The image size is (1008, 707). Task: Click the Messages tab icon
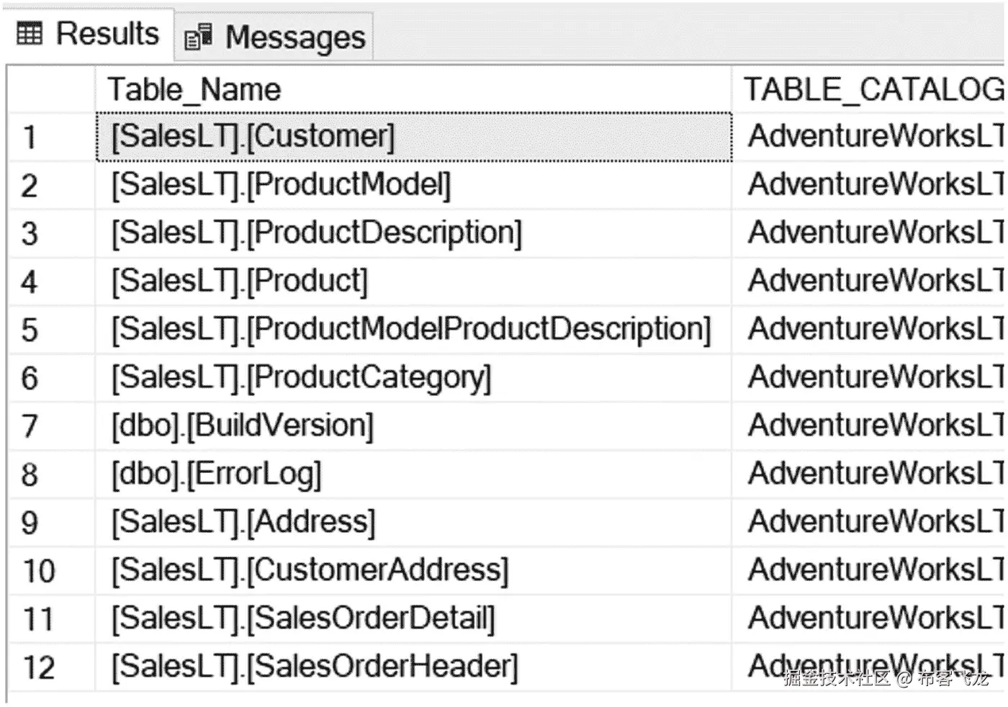[x=198, y=37]
